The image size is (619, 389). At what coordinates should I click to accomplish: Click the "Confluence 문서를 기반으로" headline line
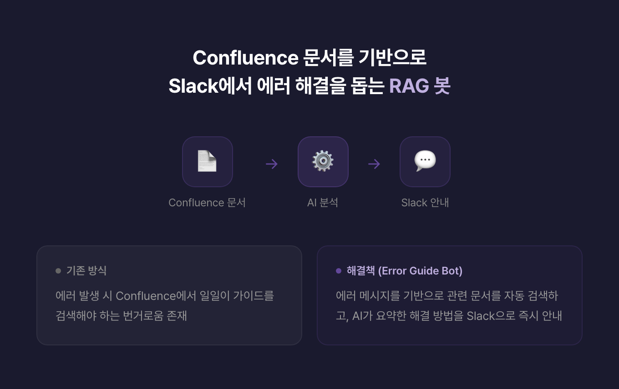click(309, 58)
